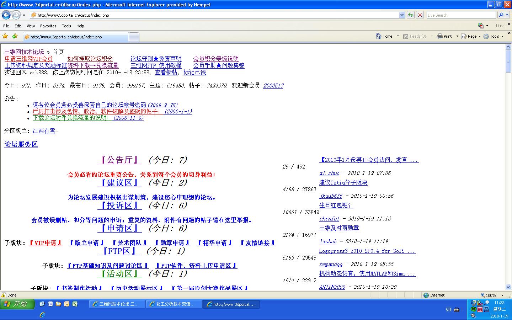Open the recent pages dropdown beside Forward

[x=24, y=15]
